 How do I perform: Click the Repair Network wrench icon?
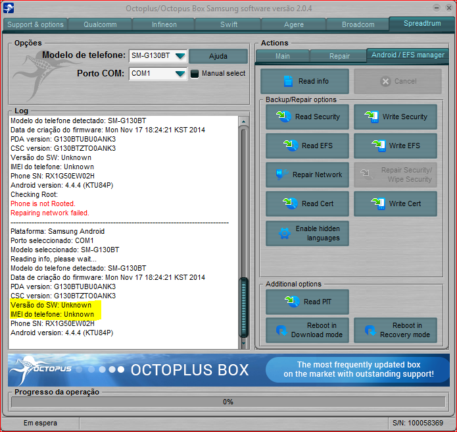tap(282, 175)
